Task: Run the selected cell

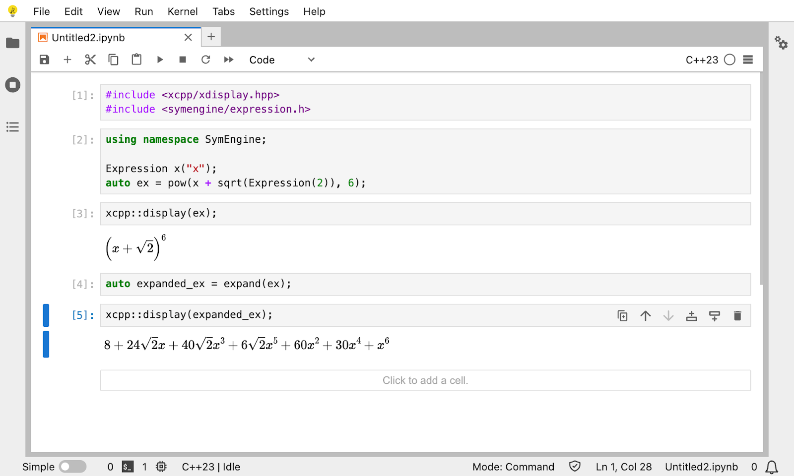Action: click(x=160, y=59)
